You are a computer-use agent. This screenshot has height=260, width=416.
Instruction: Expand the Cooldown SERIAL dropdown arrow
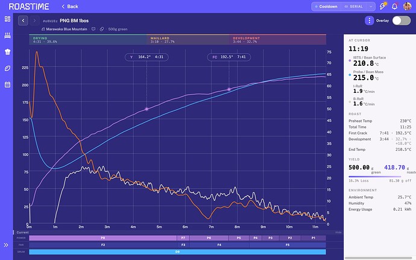371,7
